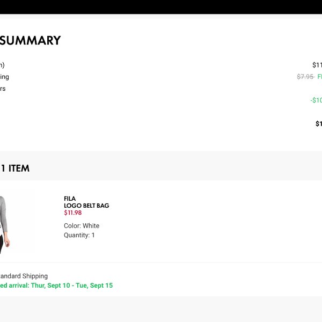Screen dimensions: 322x322
Task: Click the red $11.98 item price
Action: [72, 213]
